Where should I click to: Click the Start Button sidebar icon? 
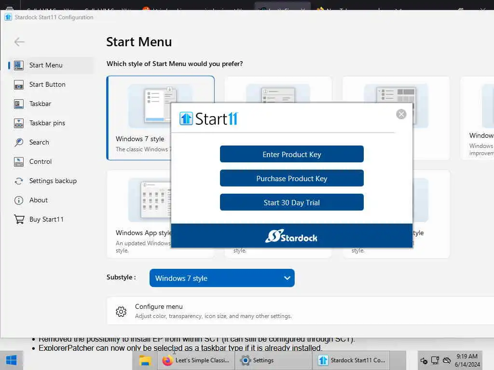coord(19,85)
